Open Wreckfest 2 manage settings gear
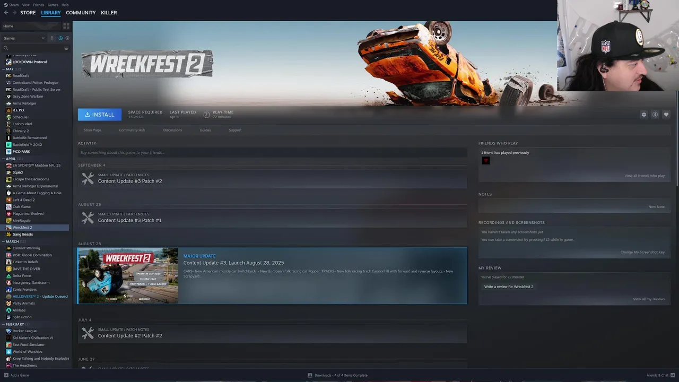This screenshot has width=679, height=382. [644, 115]
